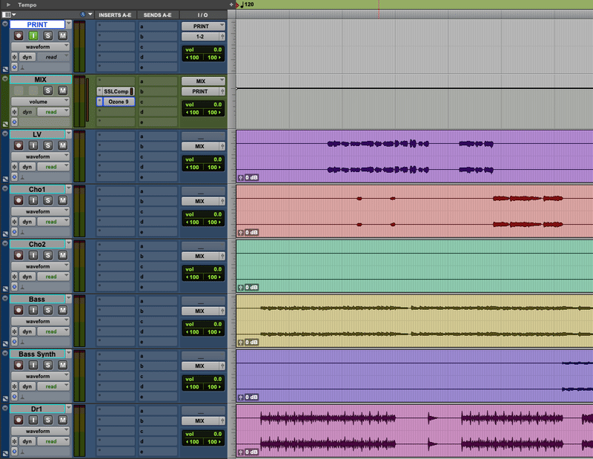Solo the Cho2 track

click(47, 255)
